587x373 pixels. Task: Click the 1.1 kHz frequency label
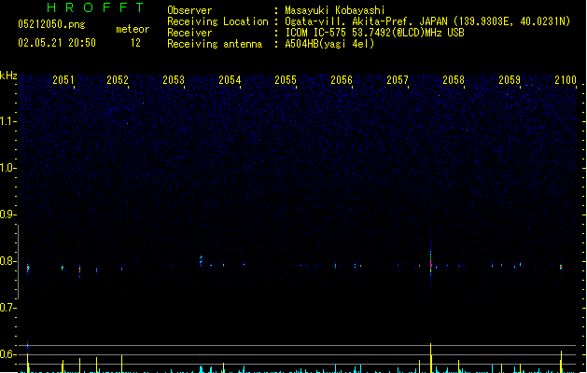[x=7, y=121]
